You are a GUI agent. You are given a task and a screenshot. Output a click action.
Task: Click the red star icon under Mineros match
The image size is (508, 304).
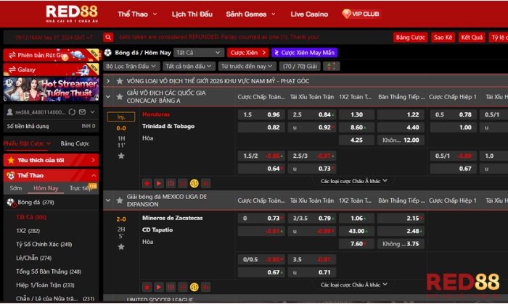coord(147,287)
